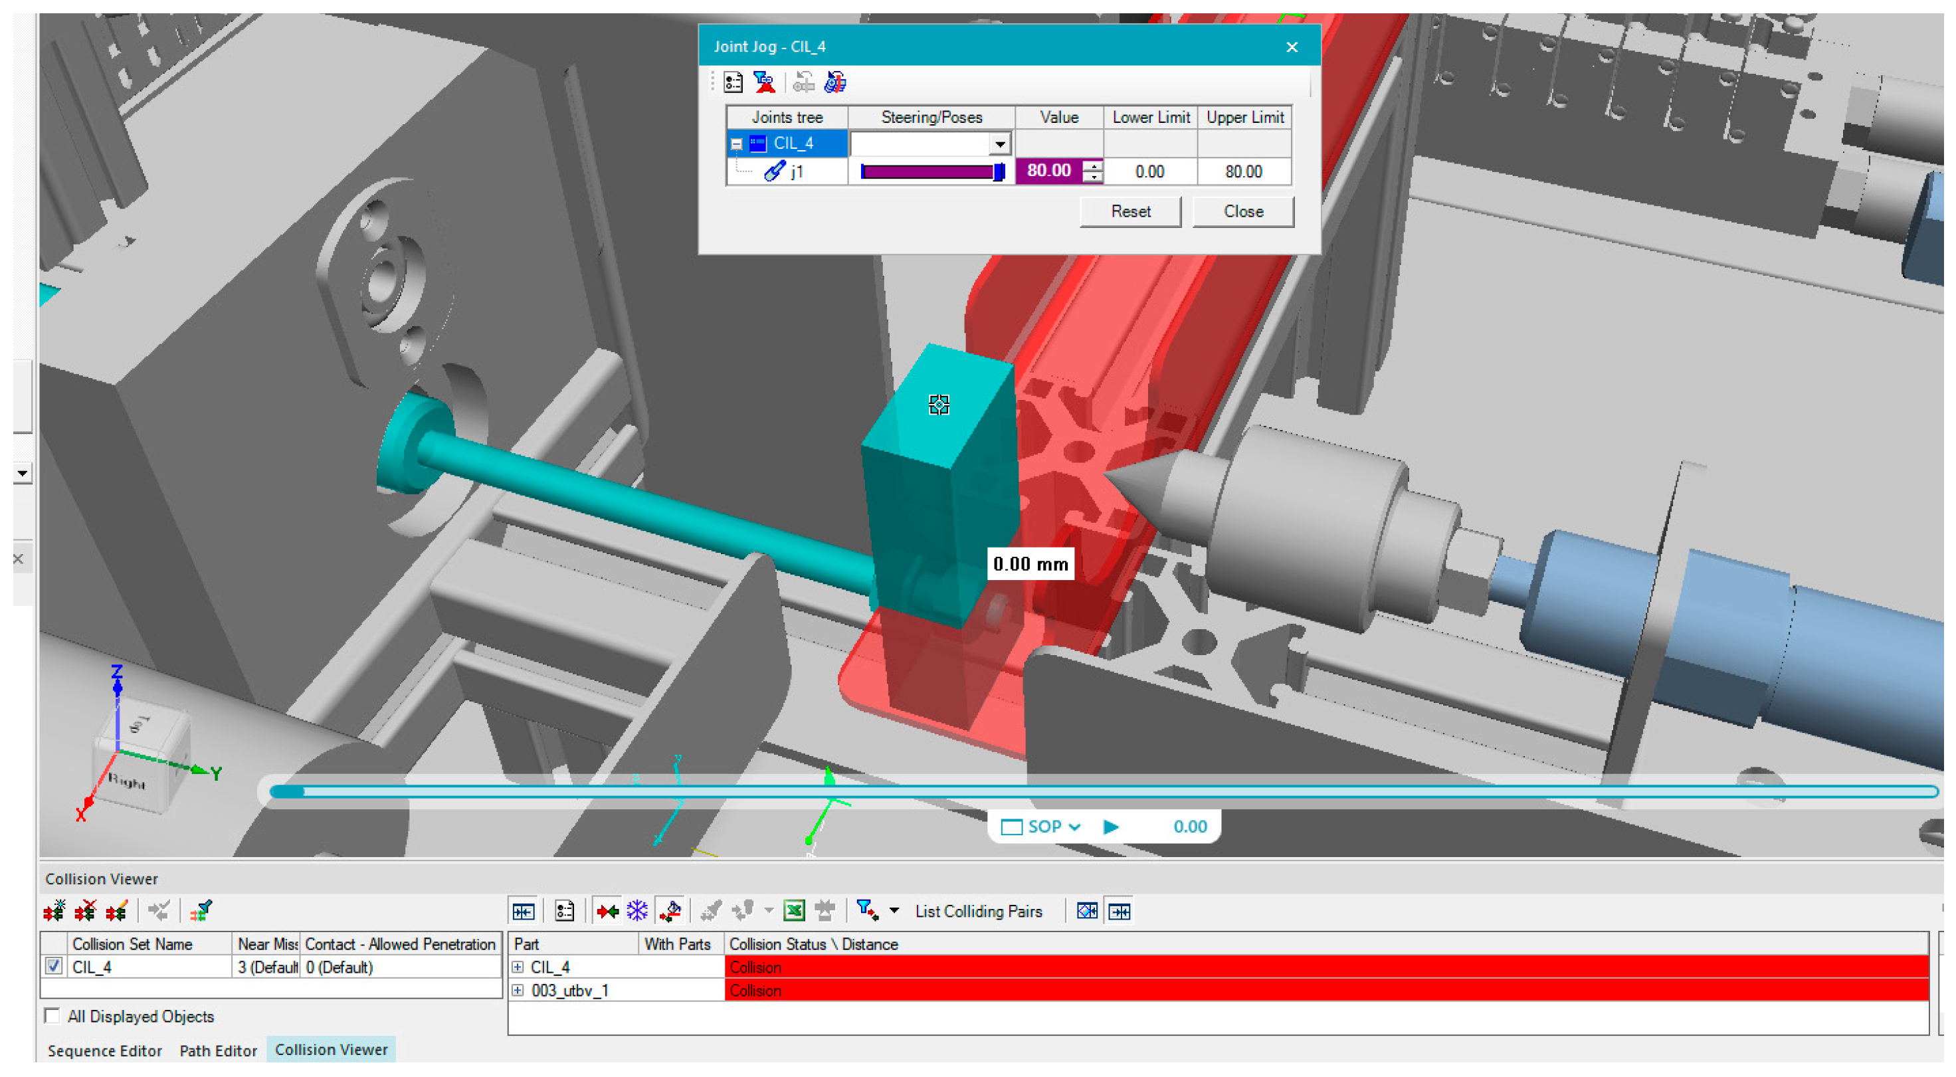
Task: Click the collision options list icon
Action: point(564,911)
